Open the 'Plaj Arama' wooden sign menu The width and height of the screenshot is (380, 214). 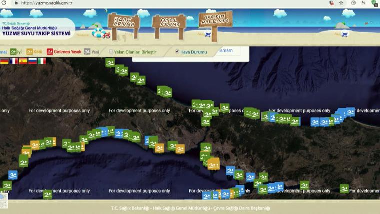[x=124, y=23]
